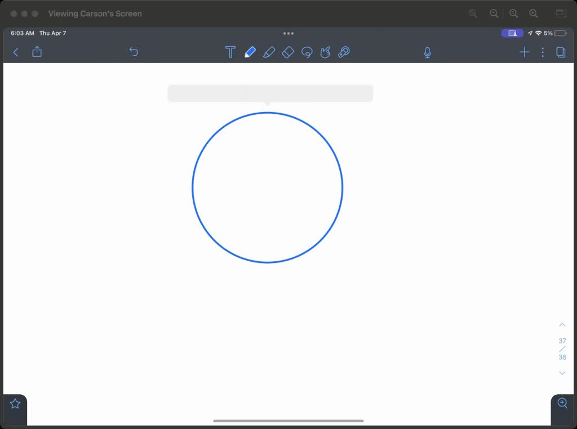Select the tape tool icon
Screen dimensions: 577x429
tap(344, 52)
